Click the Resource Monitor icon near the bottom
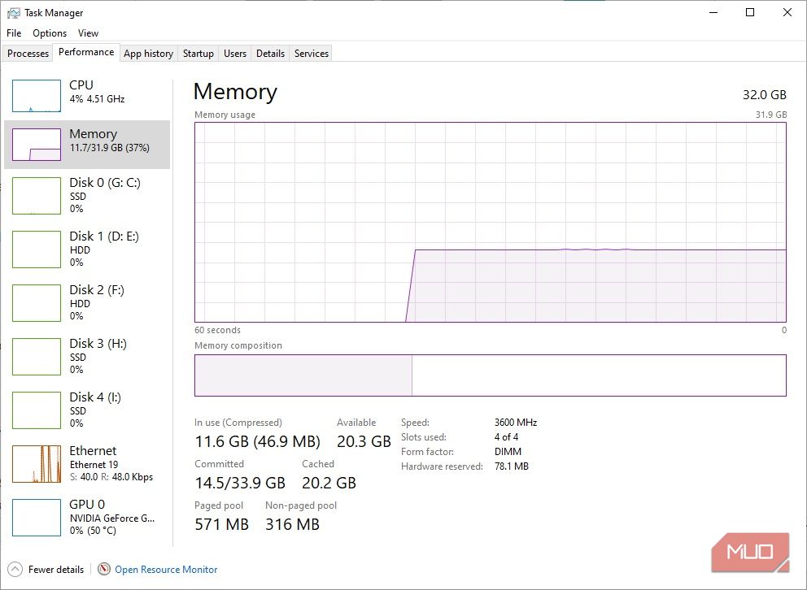Screen dimensions: 807x590 pos(104,569)
